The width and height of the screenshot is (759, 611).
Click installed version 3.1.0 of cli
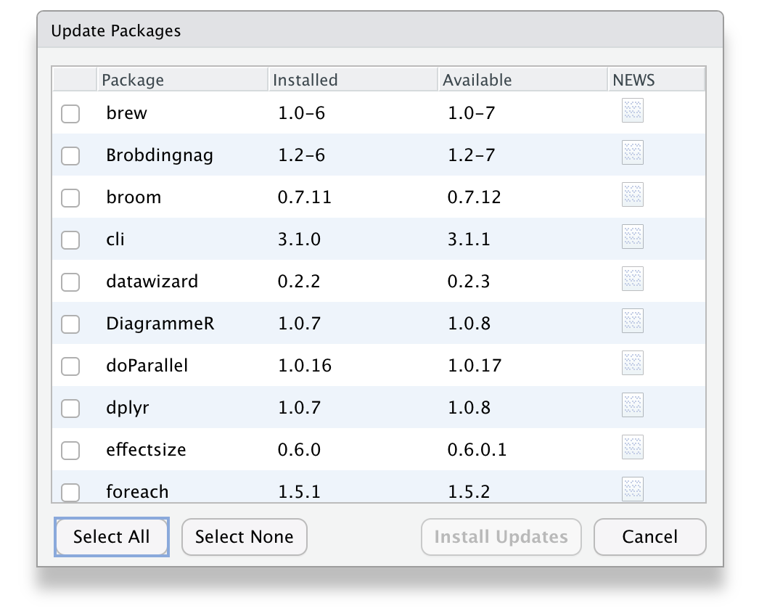[299, 239]
